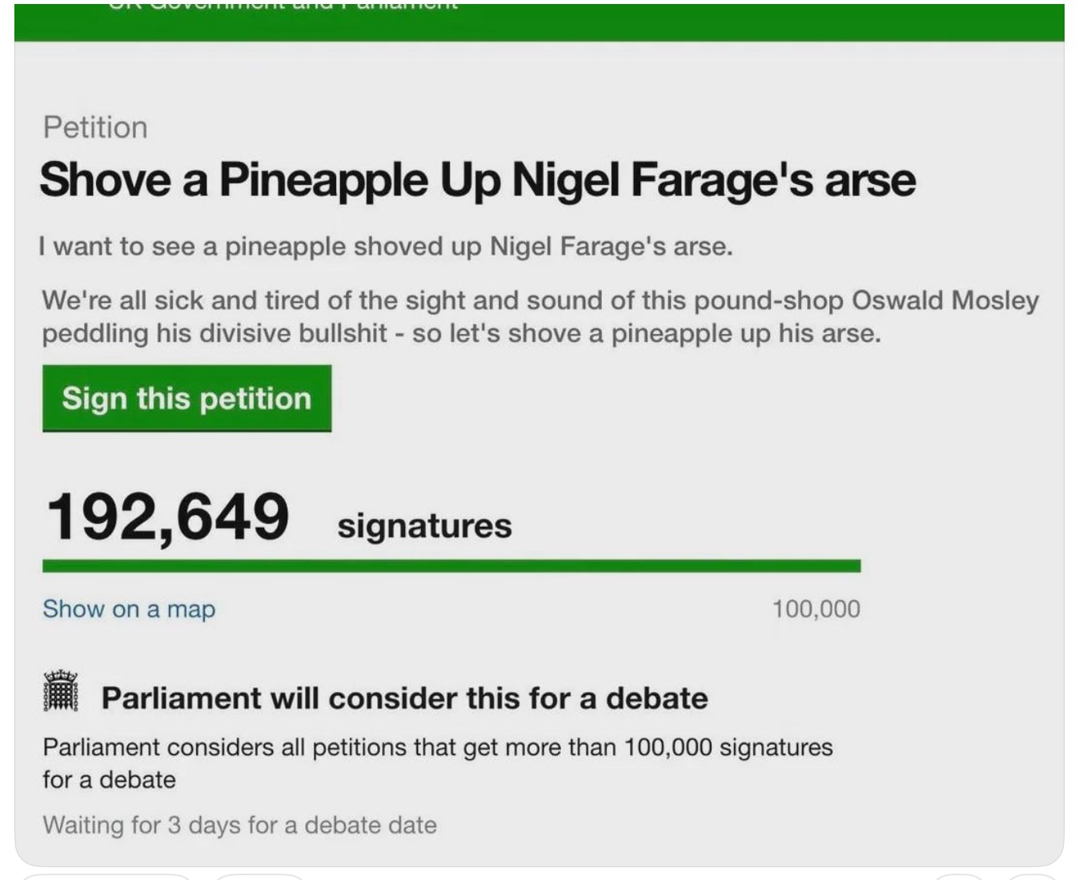
Task: Click the Shove a Pineapple petition title
Action: pyautogui.click(x=477, y=179)
